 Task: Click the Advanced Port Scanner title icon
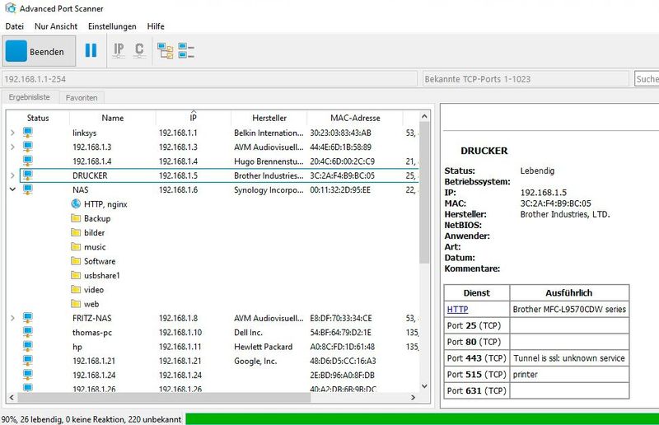pos(10,8)
